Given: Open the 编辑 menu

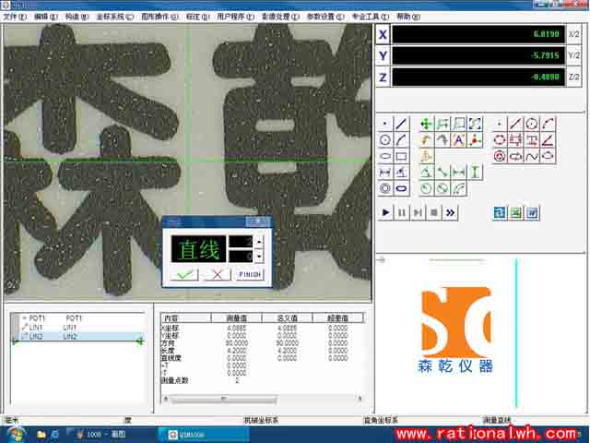Looking at the screenshot, I should [x=46, y=17].
